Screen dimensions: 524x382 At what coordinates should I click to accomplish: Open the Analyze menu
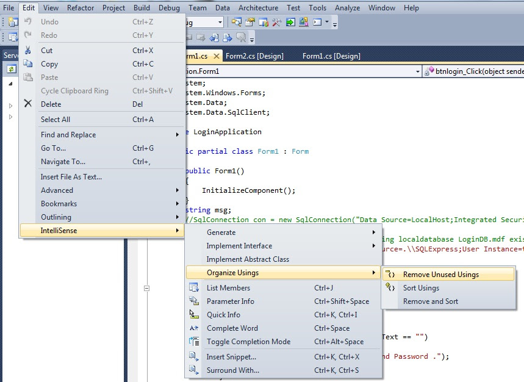click(348, 8)
